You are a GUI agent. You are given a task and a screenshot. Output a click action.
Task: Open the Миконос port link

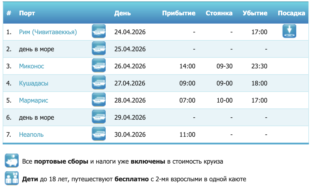click(32, 66)
